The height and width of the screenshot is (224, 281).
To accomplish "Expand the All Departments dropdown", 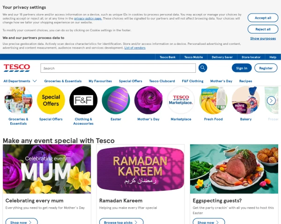I will point(20,81).
